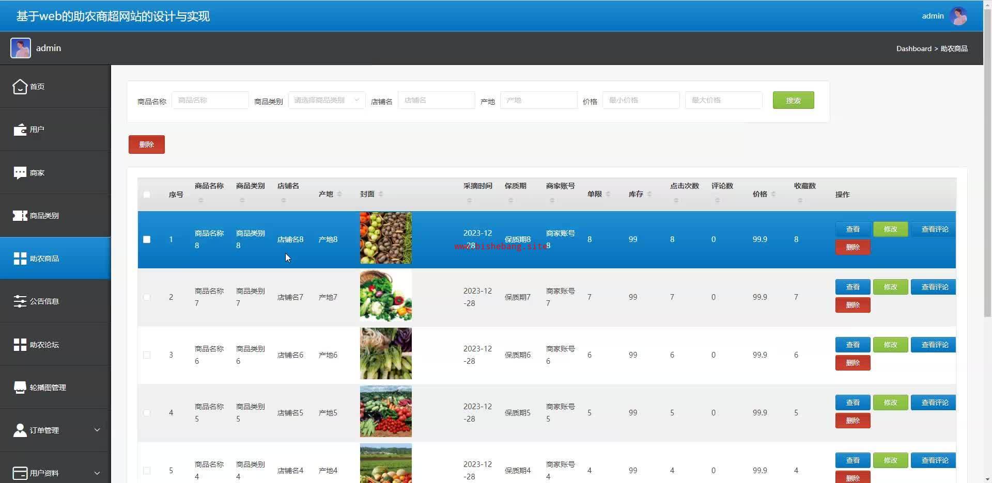992x483 pixels.
Task: Click the 店铺名 search input field
Action: [436, 100]
